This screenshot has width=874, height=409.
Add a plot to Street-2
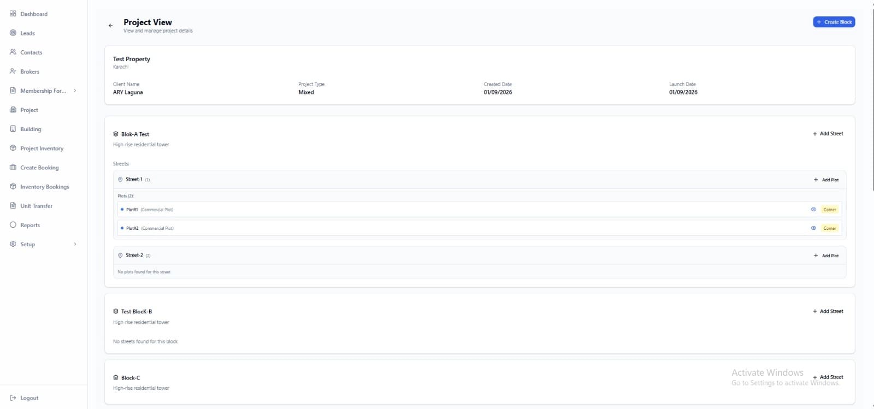point(826,256)
